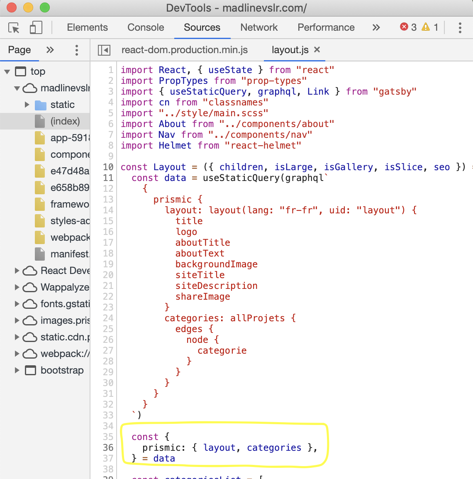This screenshot has width=473, height=479.
Task: Collapse the madlinevslr domain node arrow
Action: [x=17, y=88]
